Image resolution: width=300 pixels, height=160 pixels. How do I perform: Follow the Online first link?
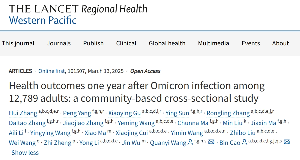[52, 71]
